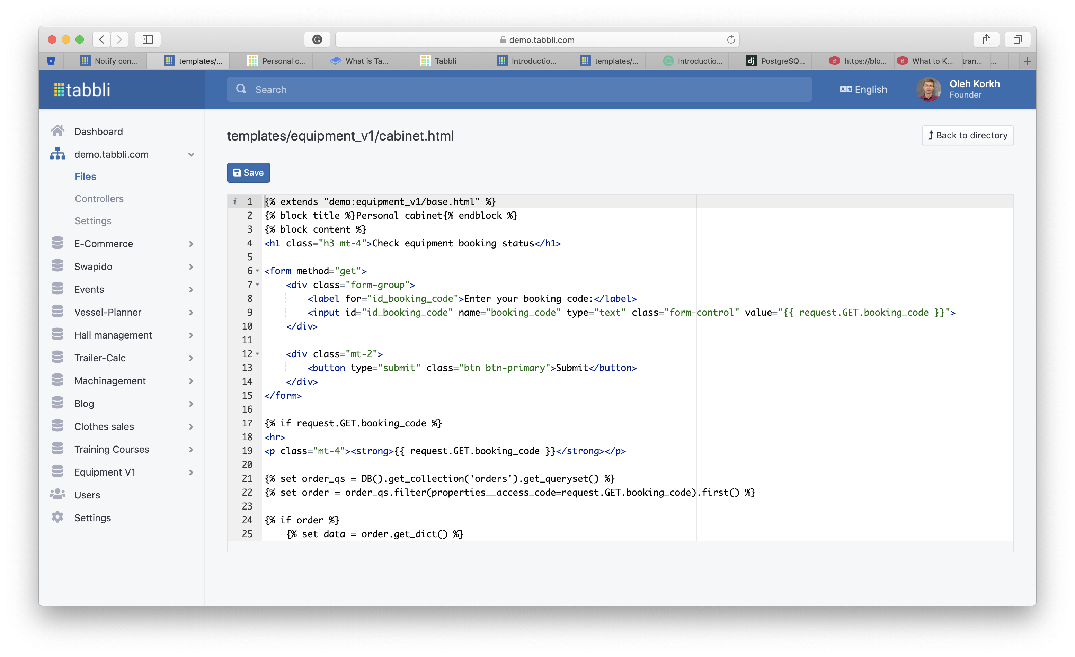Click the demo.tabbli.com sitemap icon

click(x=57, y=154)
